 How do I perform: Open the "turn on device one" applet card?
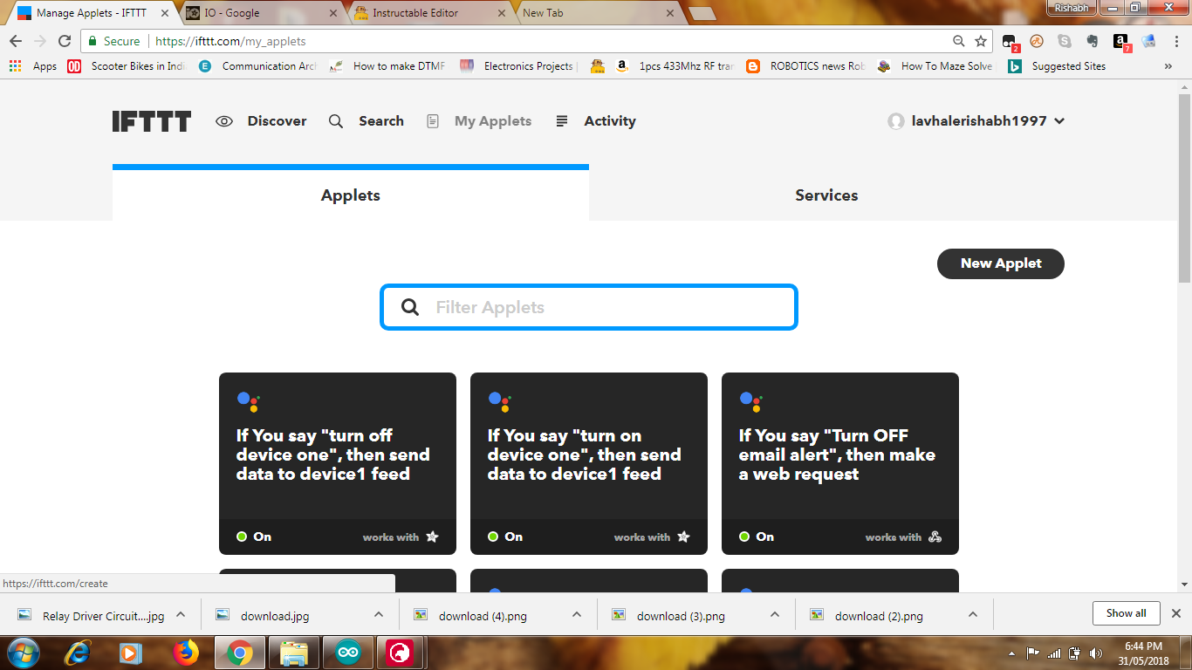coord(589,463)
